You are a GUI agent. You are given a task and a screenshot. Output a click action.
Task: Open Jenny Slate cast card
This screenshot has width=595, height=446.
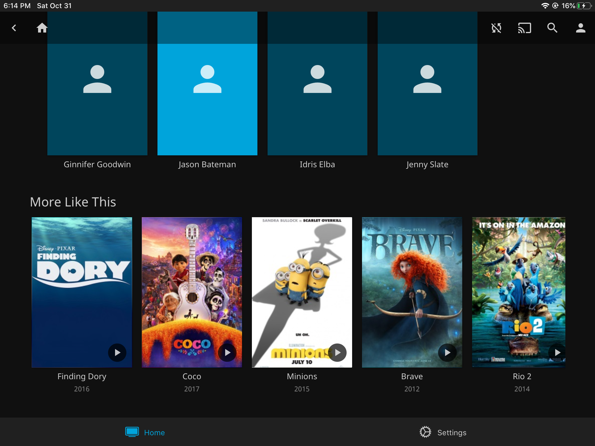click(427, 83)
